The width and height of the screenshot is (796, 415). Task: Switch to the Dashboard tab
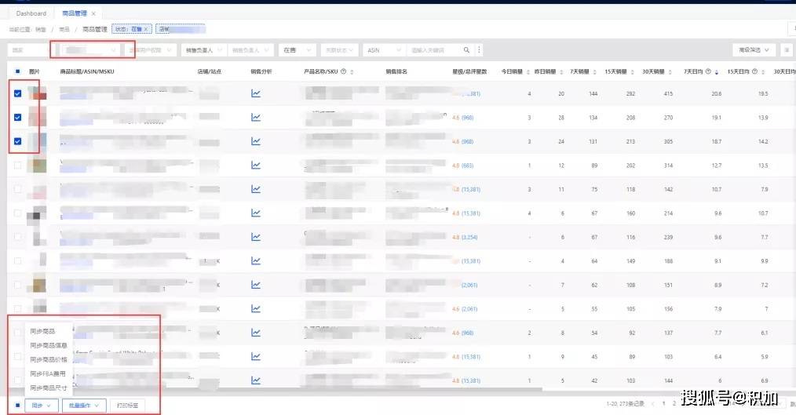pos(31,13)
